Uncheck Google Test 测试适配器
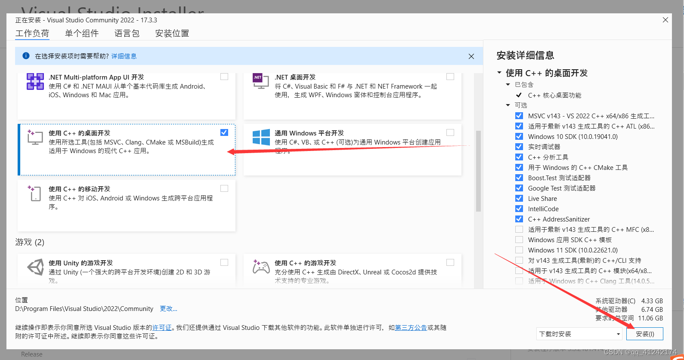Viewport: 684px width, 360px height. [519, 188]
